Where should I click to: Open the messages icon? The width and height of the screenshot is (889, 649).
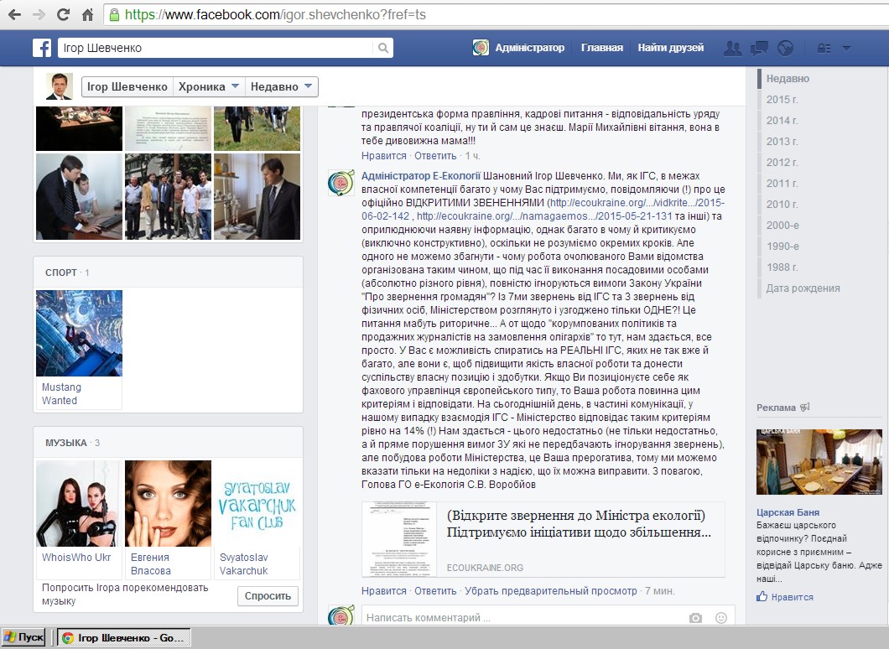tap(759, 48)
